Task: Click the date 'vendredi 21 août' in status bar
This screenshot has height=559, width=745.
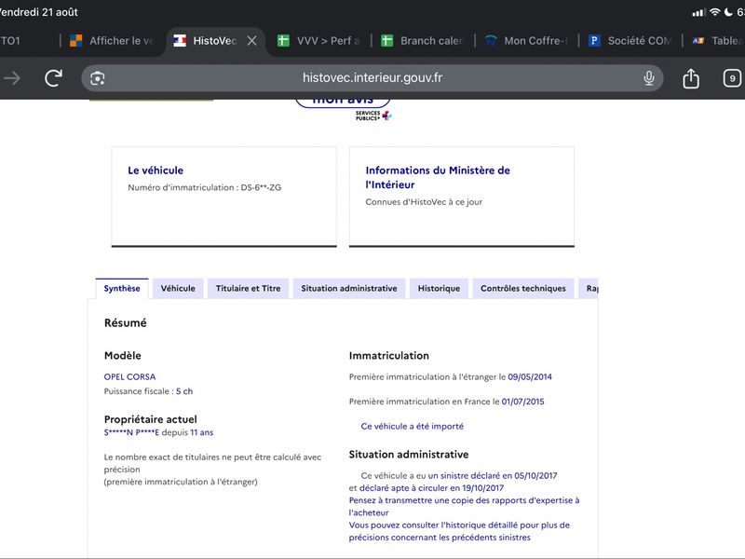Action: pyautogui.click(x=39, y=12)
